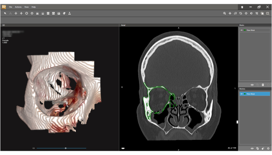Click the small icon at Axial view bottom-left
Image resolution: width=272 pixels, height=155 pixels.
[123, 148]
